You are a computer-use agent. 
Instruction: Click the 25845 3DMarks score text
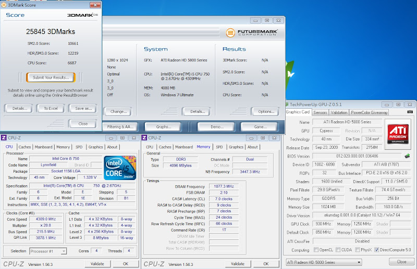(x=51, y=32)
